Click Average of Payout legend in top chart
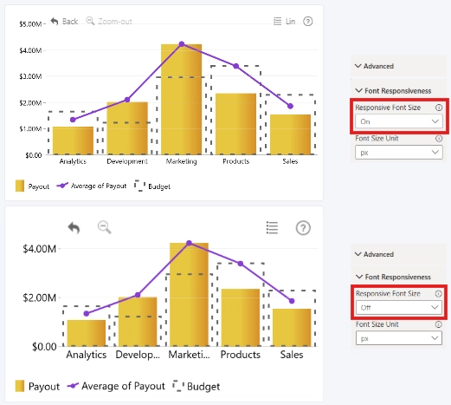451x405 pixels. pos(92,186)
